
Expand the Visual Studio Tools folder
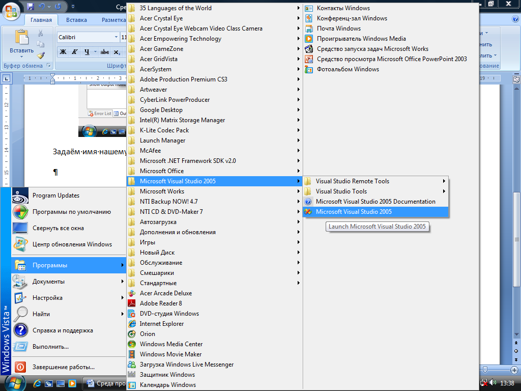[x=375, y=191]
